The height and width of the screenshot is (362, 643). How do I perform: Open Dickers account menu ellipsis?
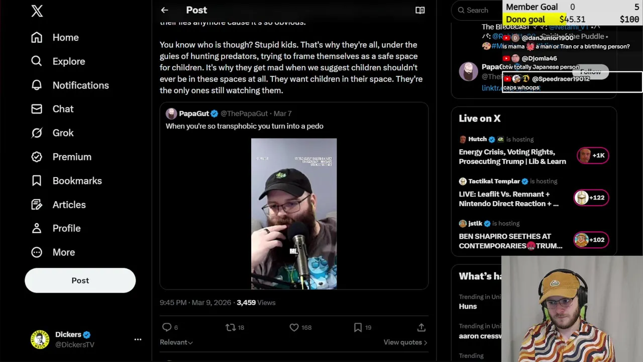pos(138,339)
